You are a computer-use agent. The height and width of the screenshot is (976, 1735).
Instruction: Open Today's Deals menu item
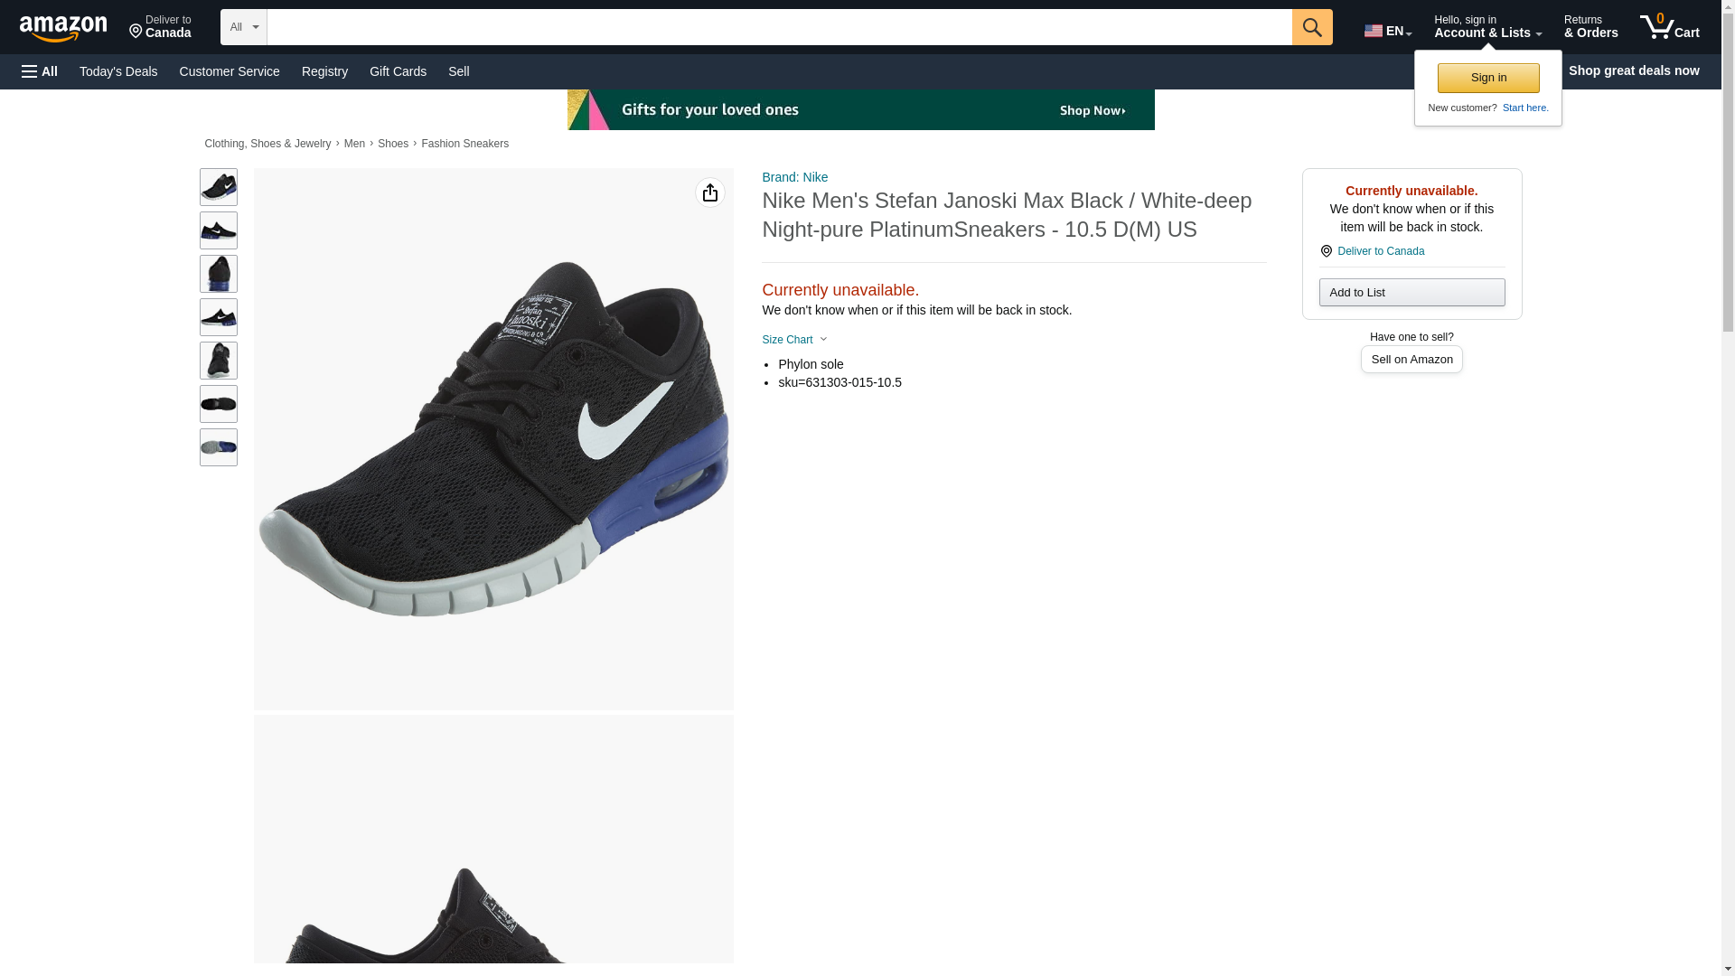(118, 71)
